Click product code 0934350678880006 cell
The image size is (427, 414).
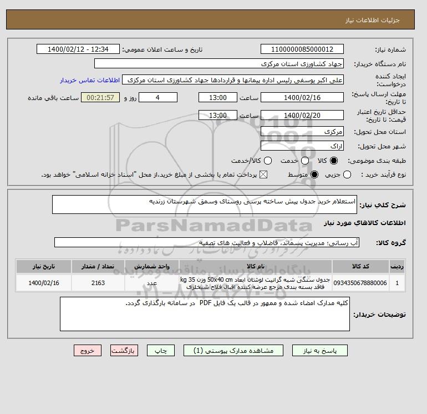coord(360,283)
